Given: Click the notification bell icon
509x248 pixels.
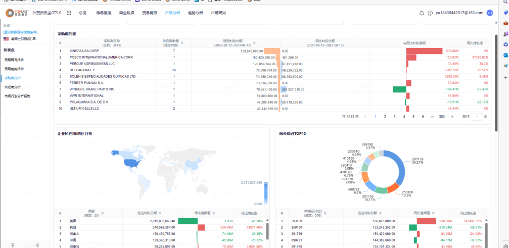Looking at the screenshot, I should tap(422, 13).
